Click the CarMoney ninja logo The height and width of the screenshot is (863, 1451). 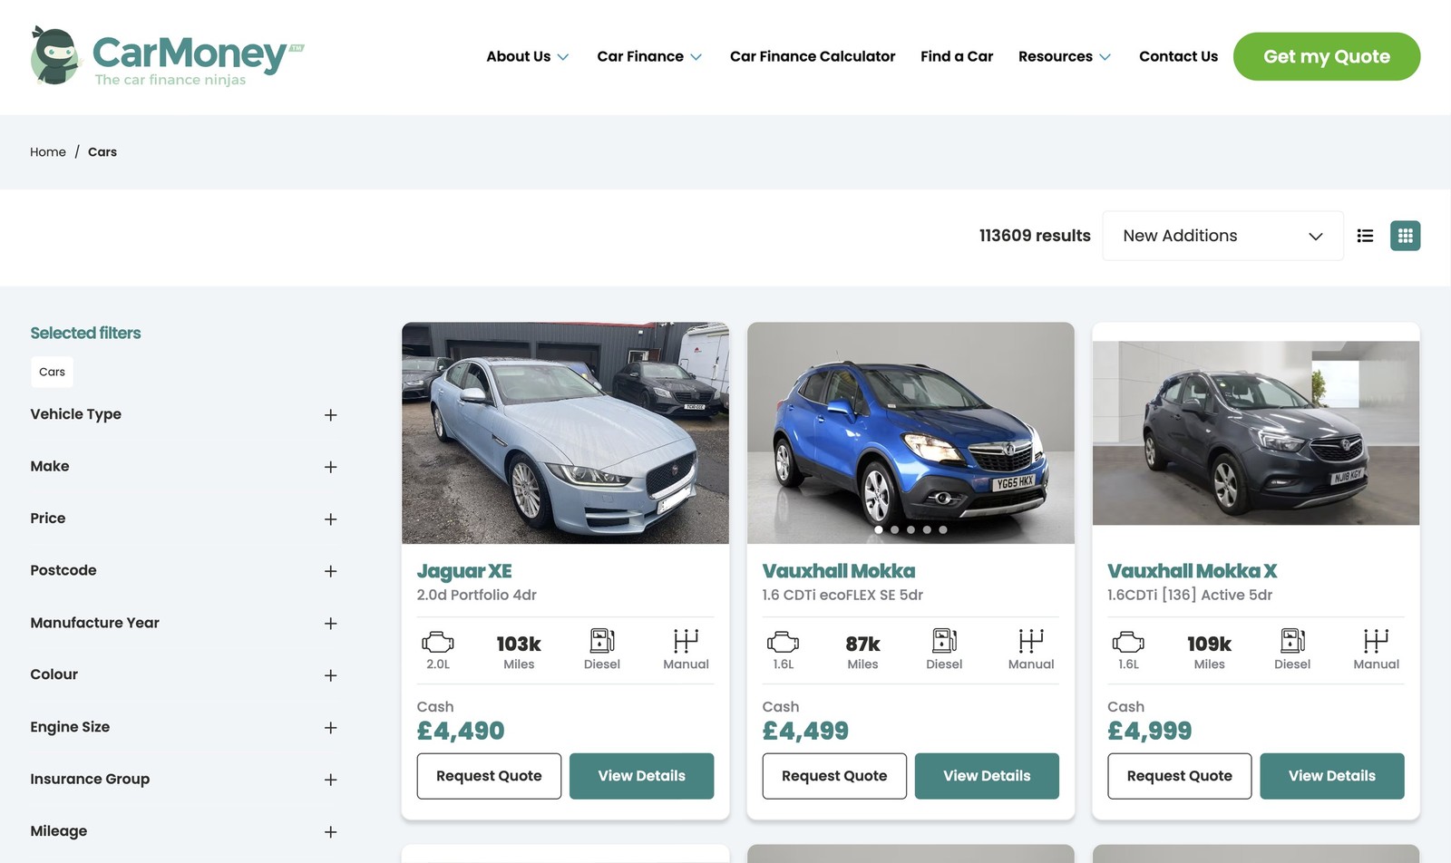167,56
